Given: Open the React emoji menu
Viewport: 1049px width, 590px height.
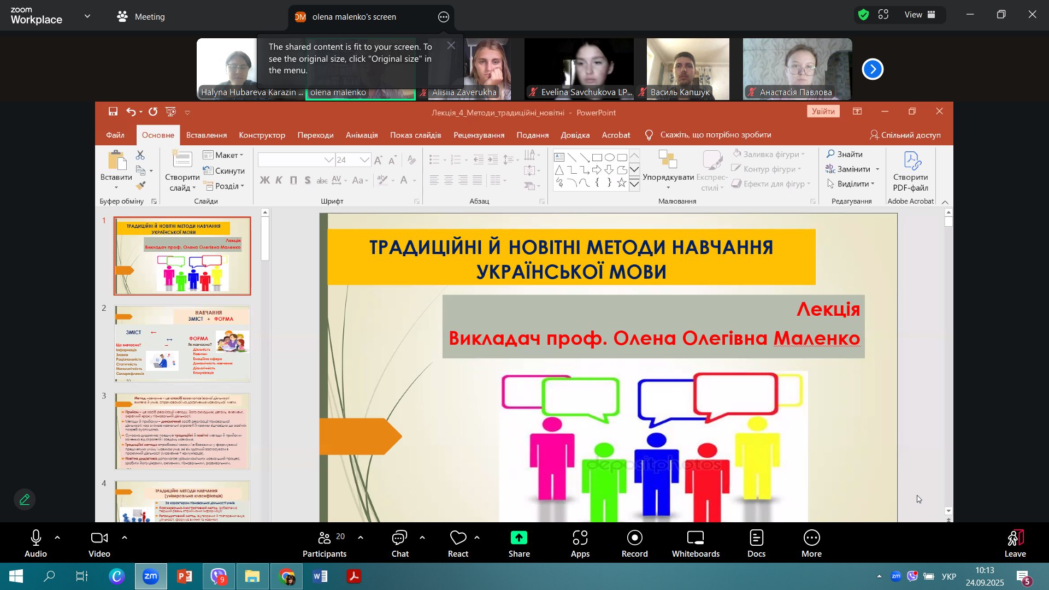Looking at the screenshot, I should point(458,544).
